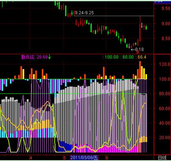Click the 散兵坑: 20.68 indicator label
The width and height of the screenshot is (171, 161).
[x=34, y=57]
